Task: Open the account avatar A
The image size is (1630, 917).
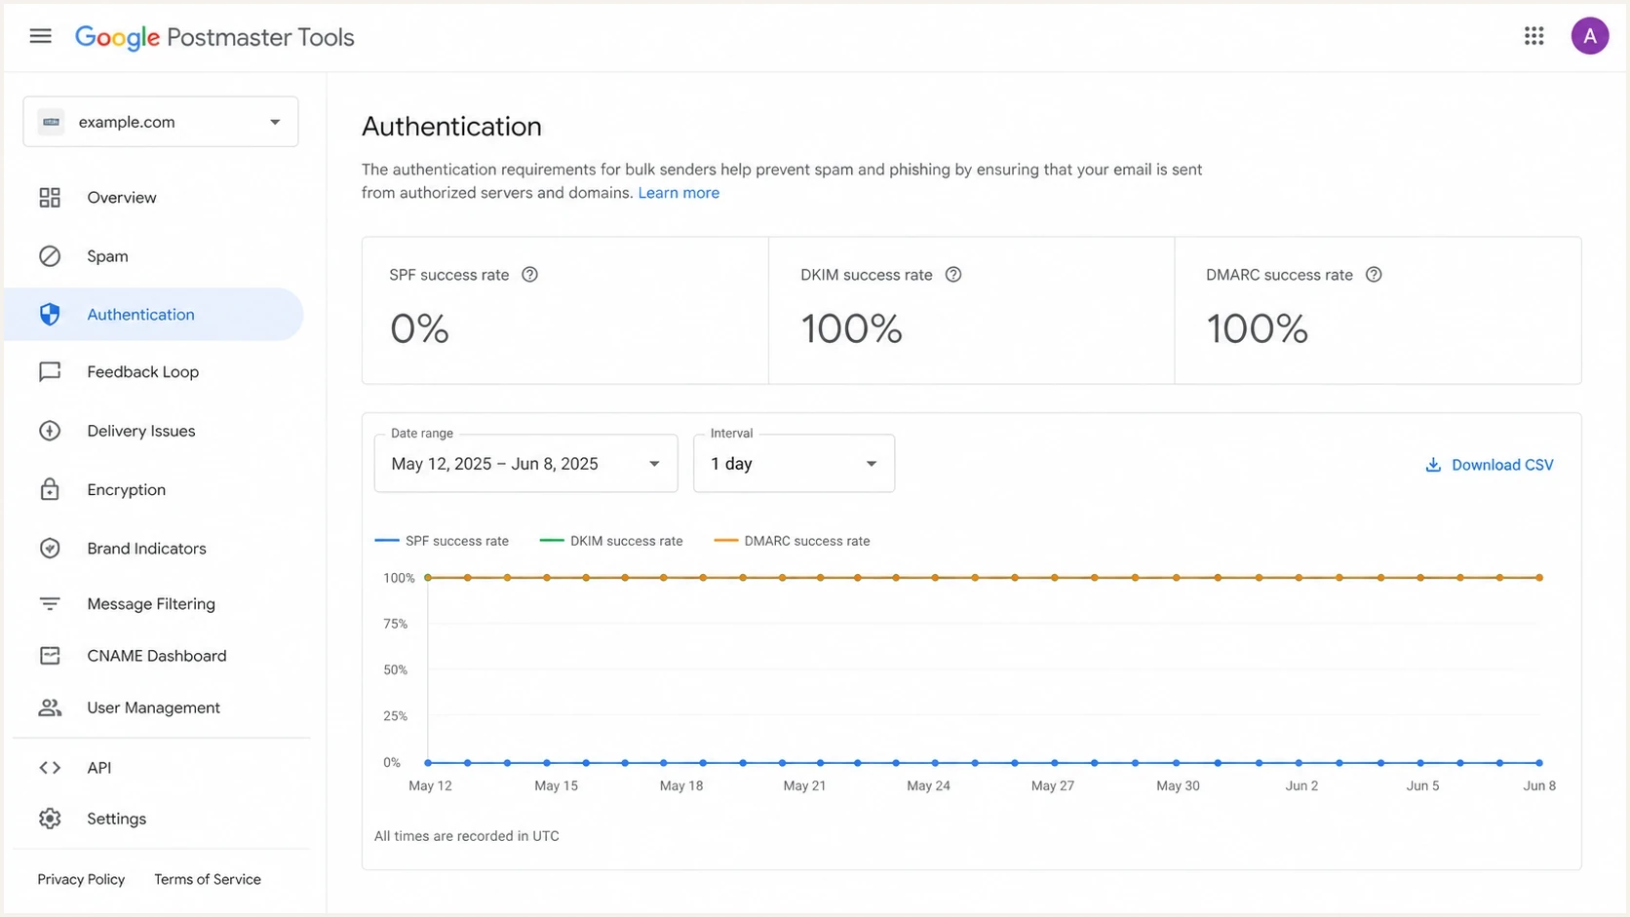Action: [x=1589, y=36]
